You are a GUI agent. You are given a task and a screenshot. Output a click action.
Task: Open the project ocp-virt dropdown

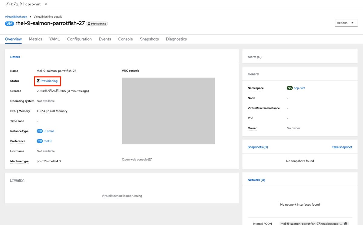(x=26, y=4)
